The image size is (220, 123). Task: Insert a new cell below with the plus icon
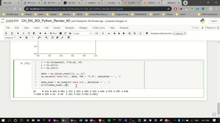pos(18,33)
